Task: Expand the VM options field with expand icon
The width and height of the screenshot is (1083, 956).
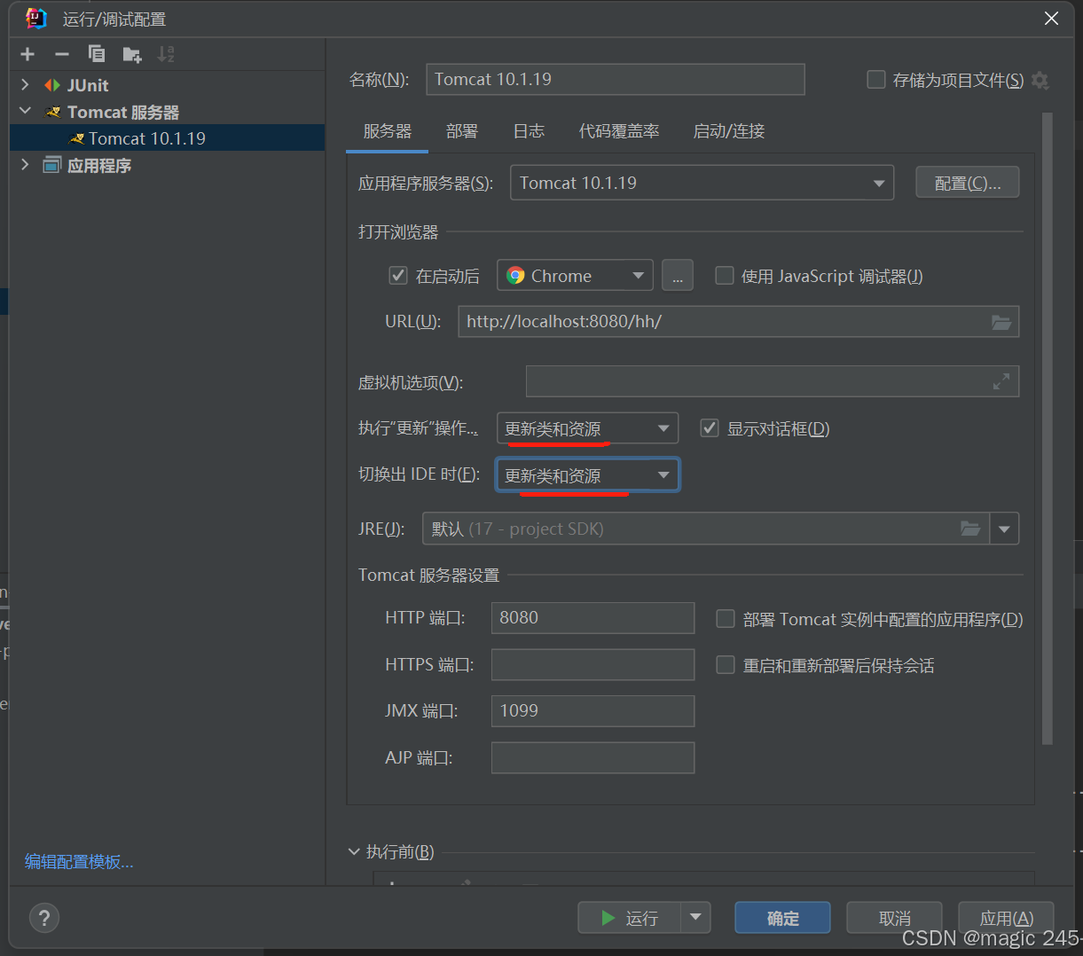Action: coord(1001,381)
